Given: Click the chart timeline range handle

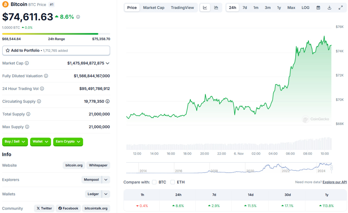Looking at the screenshot, I should [331, 168].
